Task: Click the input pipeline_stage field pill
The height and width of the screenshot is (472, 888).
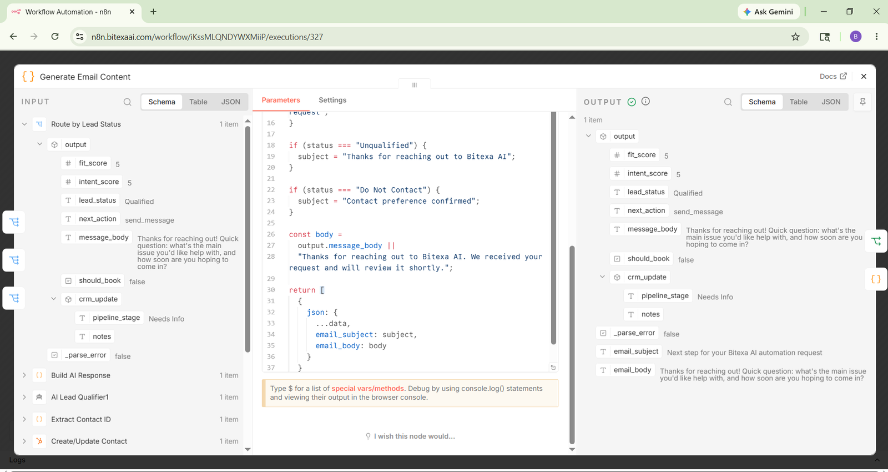Action: pos(110,318)
